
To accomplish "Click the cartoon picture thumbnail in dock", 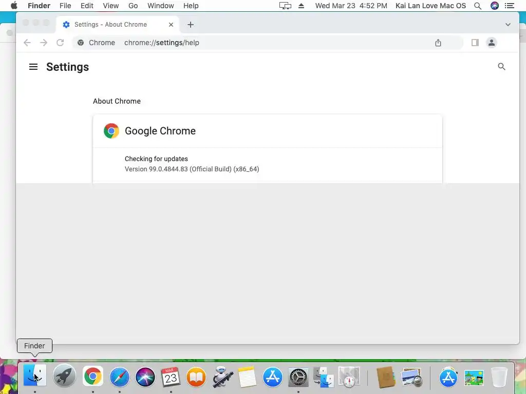I will (x=474, y=378).
